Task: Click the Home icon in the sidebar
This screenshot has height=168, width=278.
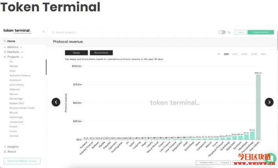Action: (5, 41)
